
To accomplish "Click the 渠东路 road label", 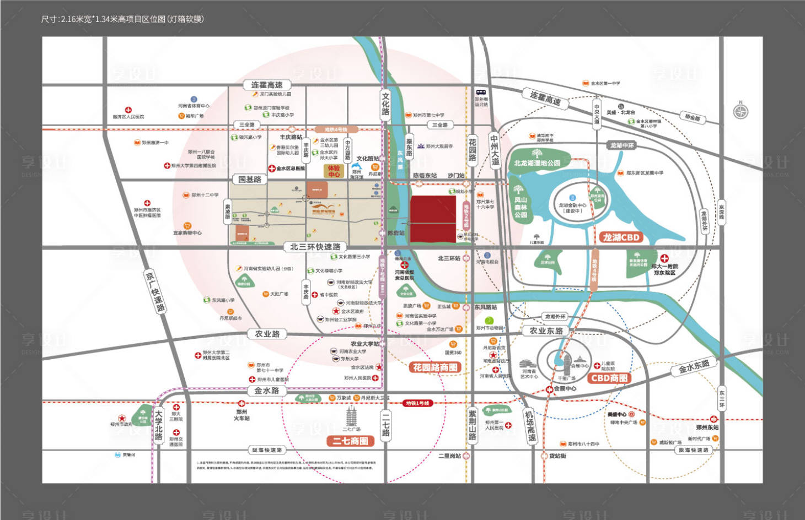I will pos(409,146).
